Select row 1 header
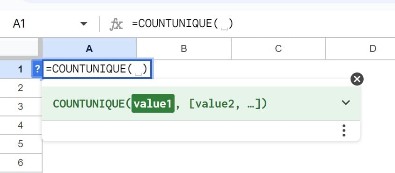Screen dimensions: 395x173 [x=21, y=69]
